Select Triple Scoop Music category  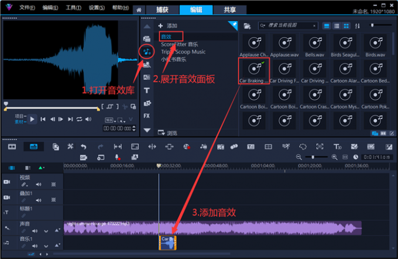click(183, 52)
